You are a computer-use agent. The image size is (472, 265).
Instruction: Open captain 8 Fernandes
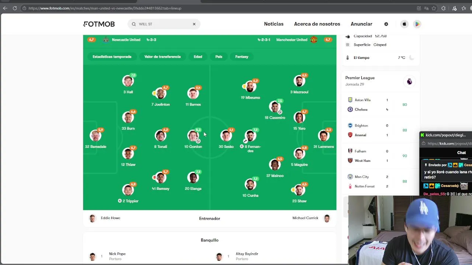(x=250, y=140)
